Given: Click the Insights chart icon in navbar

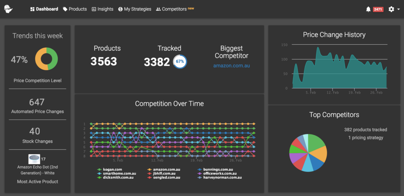Looking at the screenshot, I should (x=94, y=9).
